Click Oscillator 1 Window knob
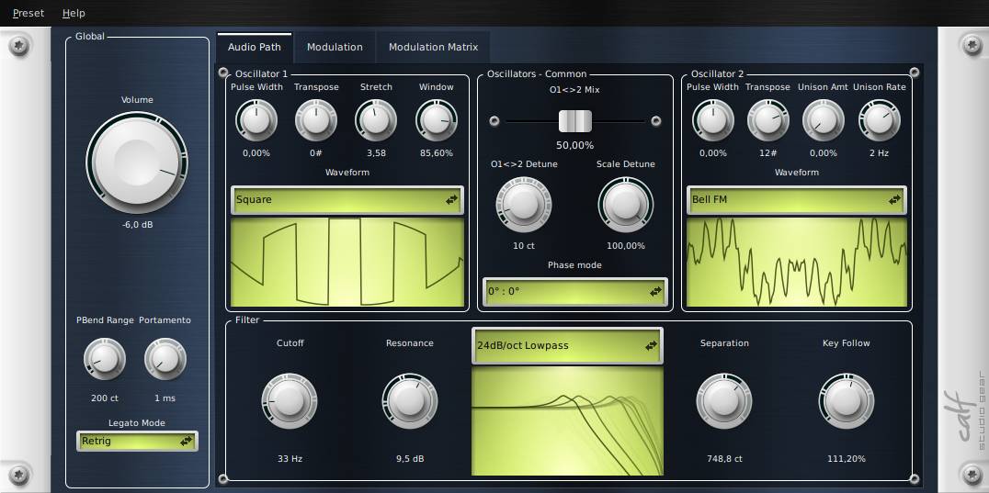 click(437, 120)
